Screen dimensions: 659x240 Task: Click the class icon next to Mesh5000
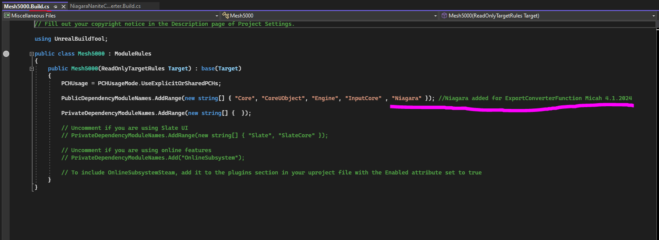(226, 16)
